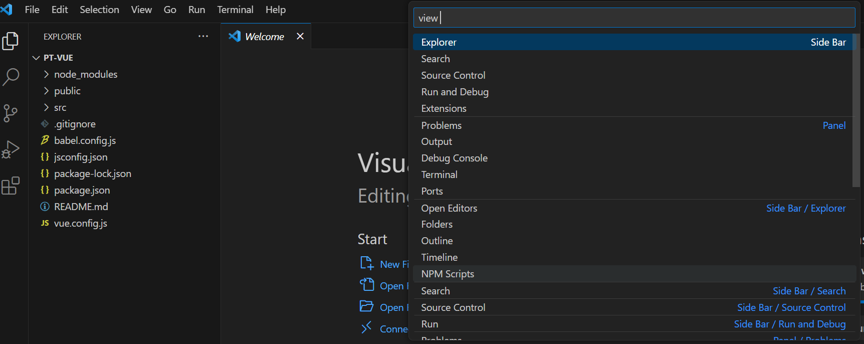Viewport: 864px width, 344px height.
Task: Select Explorer Side Bar quick pick entry
Action: point(632,42)
